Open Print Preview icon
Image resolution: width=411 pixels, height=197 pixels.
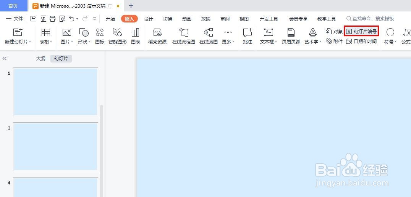tap(62, 19)
